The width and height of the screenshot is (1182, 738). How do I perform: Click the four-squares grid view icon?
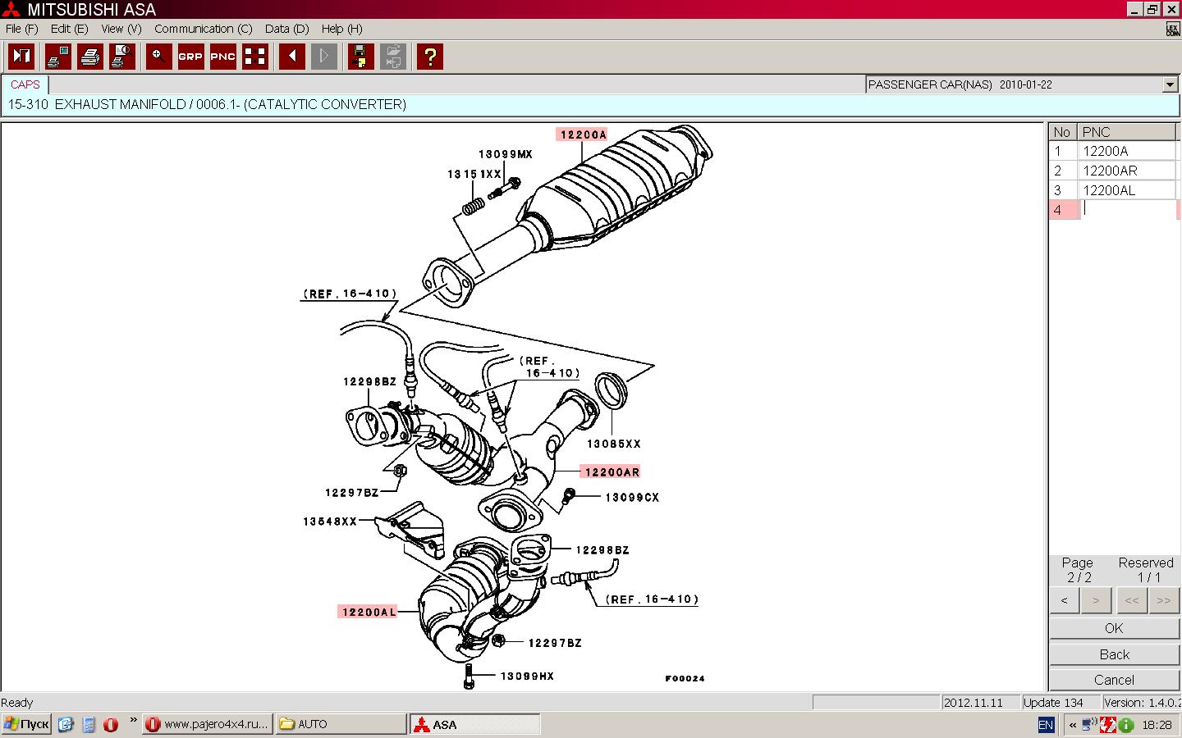click(255, 57)
